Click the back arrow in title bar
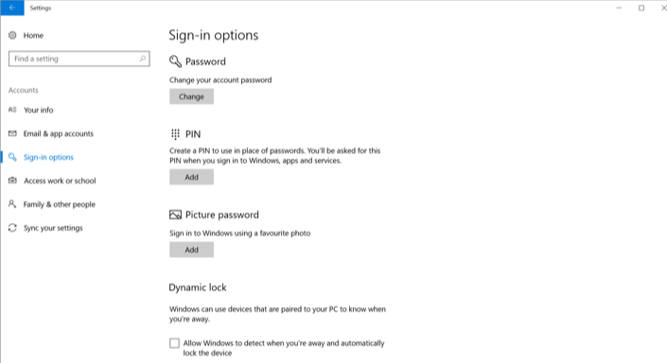Screen dimensions: 667x363 point(12,8)
